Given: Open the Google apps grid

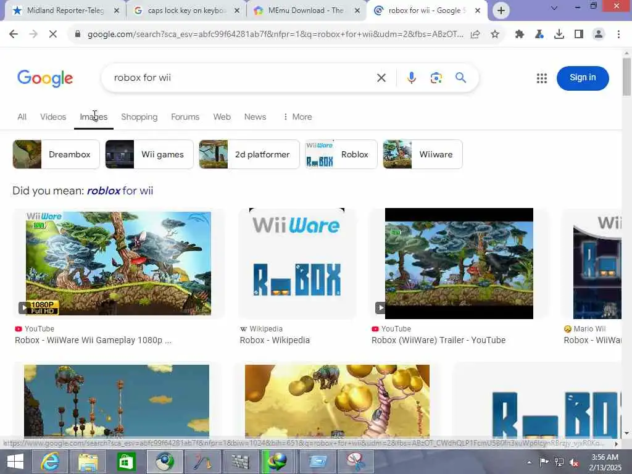Looking at the screenshot, I should (x=542, y=78).
